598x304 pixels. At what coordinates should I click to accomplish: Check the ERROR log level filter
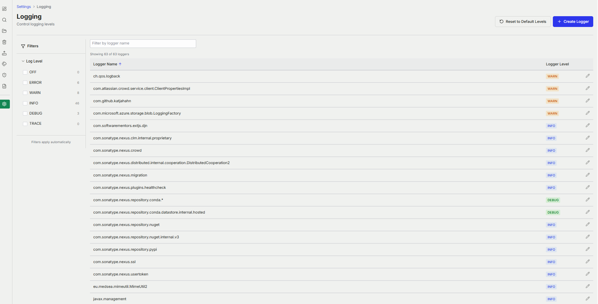25,83
